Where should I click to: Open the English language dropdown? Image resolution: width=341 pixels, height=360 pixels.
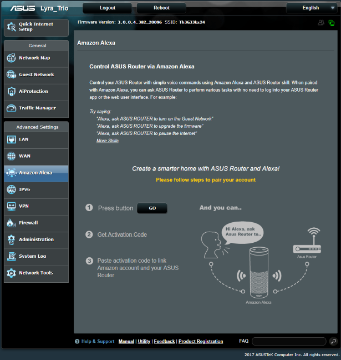tap(312, 8)
